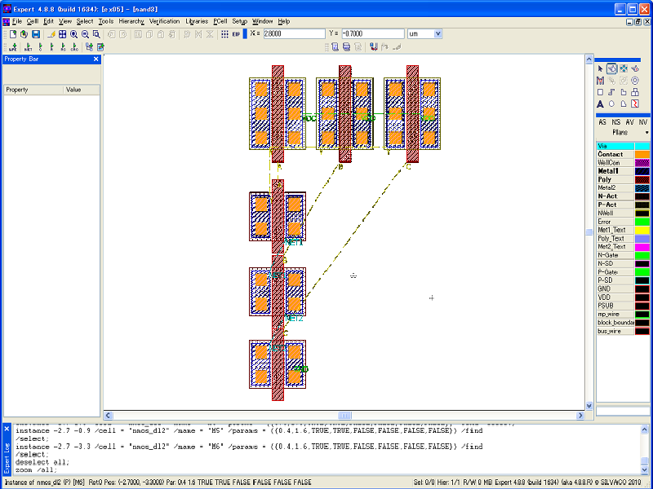Click the orange Contact layer color swatch
Image resolution: width=653 pixels, height=489 pixels.
[x=642, y=154]
